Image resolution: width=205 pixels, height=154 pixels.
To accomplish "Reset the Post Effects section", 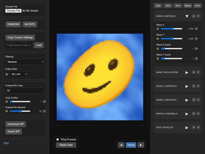I will (x=198, y=127).
